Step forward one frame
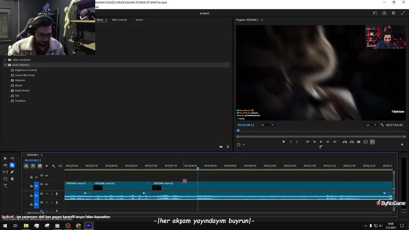 point(328,142)
